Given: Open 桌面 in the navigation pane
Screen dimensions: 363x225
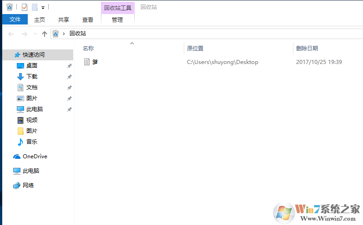Looking at the screenshot, I should 32,65.
